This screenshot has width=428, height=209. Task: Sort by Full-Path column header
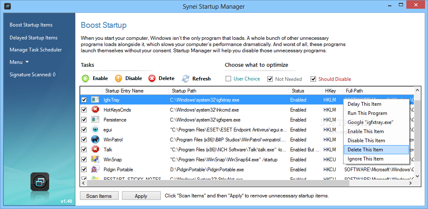(378, 91)
